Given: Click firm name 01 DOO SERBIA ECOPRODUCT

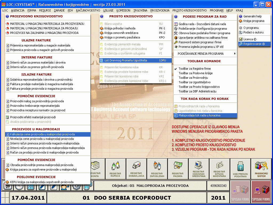Looking at the screenshot, I should pos(127,198).
